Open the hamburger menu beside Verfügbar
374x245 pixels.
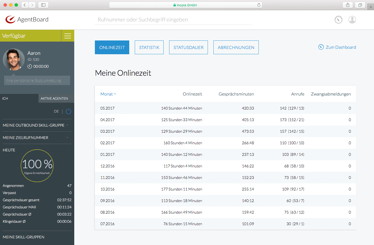point(68,36)
